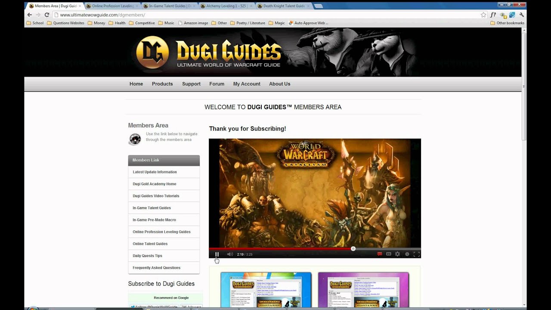Toggle the red annotations speech bubble
Image resolution: width=551 pixels, height=310 pixels.
point(380,254)
